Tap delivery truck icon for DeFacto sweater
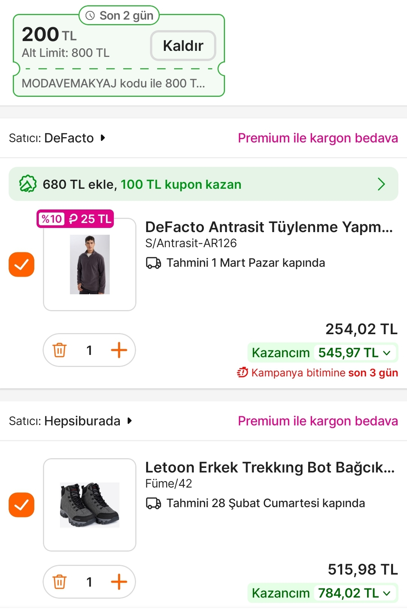 click(x=153, y=263)
